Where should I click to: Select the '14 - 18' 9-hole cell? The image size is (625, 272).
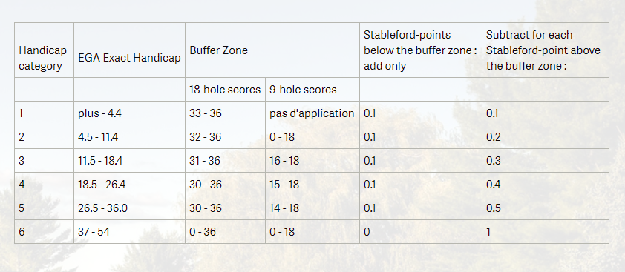312,208
